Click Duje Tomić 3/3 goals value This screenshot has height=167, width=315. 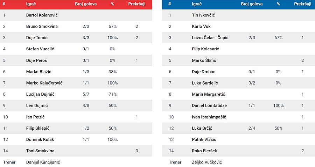pos(86,38)
